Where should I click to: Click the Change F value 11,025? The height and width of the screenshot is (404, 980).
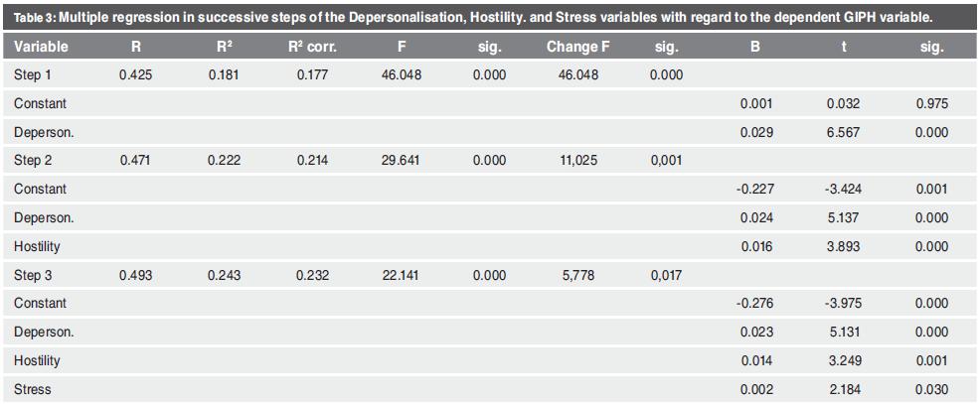tap(576, 160)
